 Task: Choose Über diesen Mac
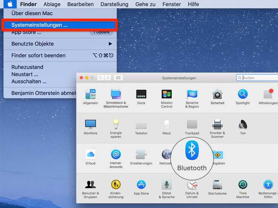[x=60, y=13]
